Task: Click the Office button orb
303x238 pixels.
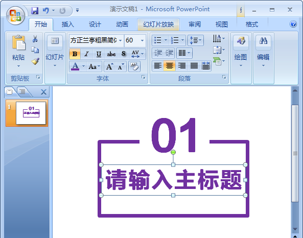Action: coord(15,15)
